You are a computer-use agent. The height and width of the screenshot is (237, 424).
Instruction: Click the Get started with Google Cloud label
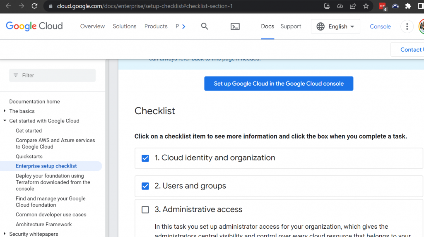coord(44,121)
